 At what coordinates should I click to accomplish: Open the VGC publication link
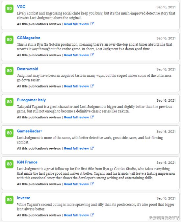(21, 7)
